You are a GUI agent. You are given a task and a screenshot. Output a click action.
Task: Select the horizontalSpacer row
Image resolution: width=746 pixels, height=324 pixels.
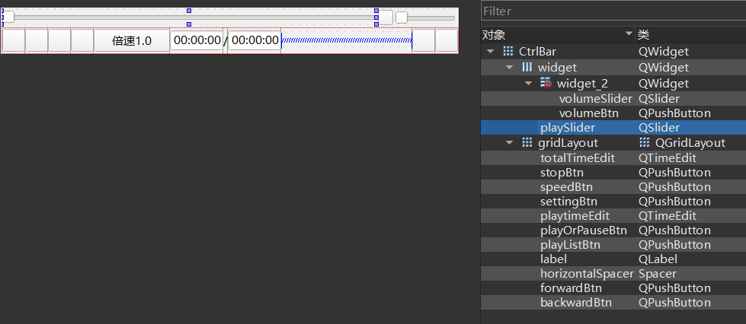point(587,274)
